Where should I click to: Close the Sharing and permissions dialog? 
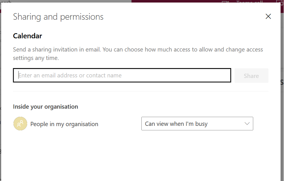coord(268,17)
